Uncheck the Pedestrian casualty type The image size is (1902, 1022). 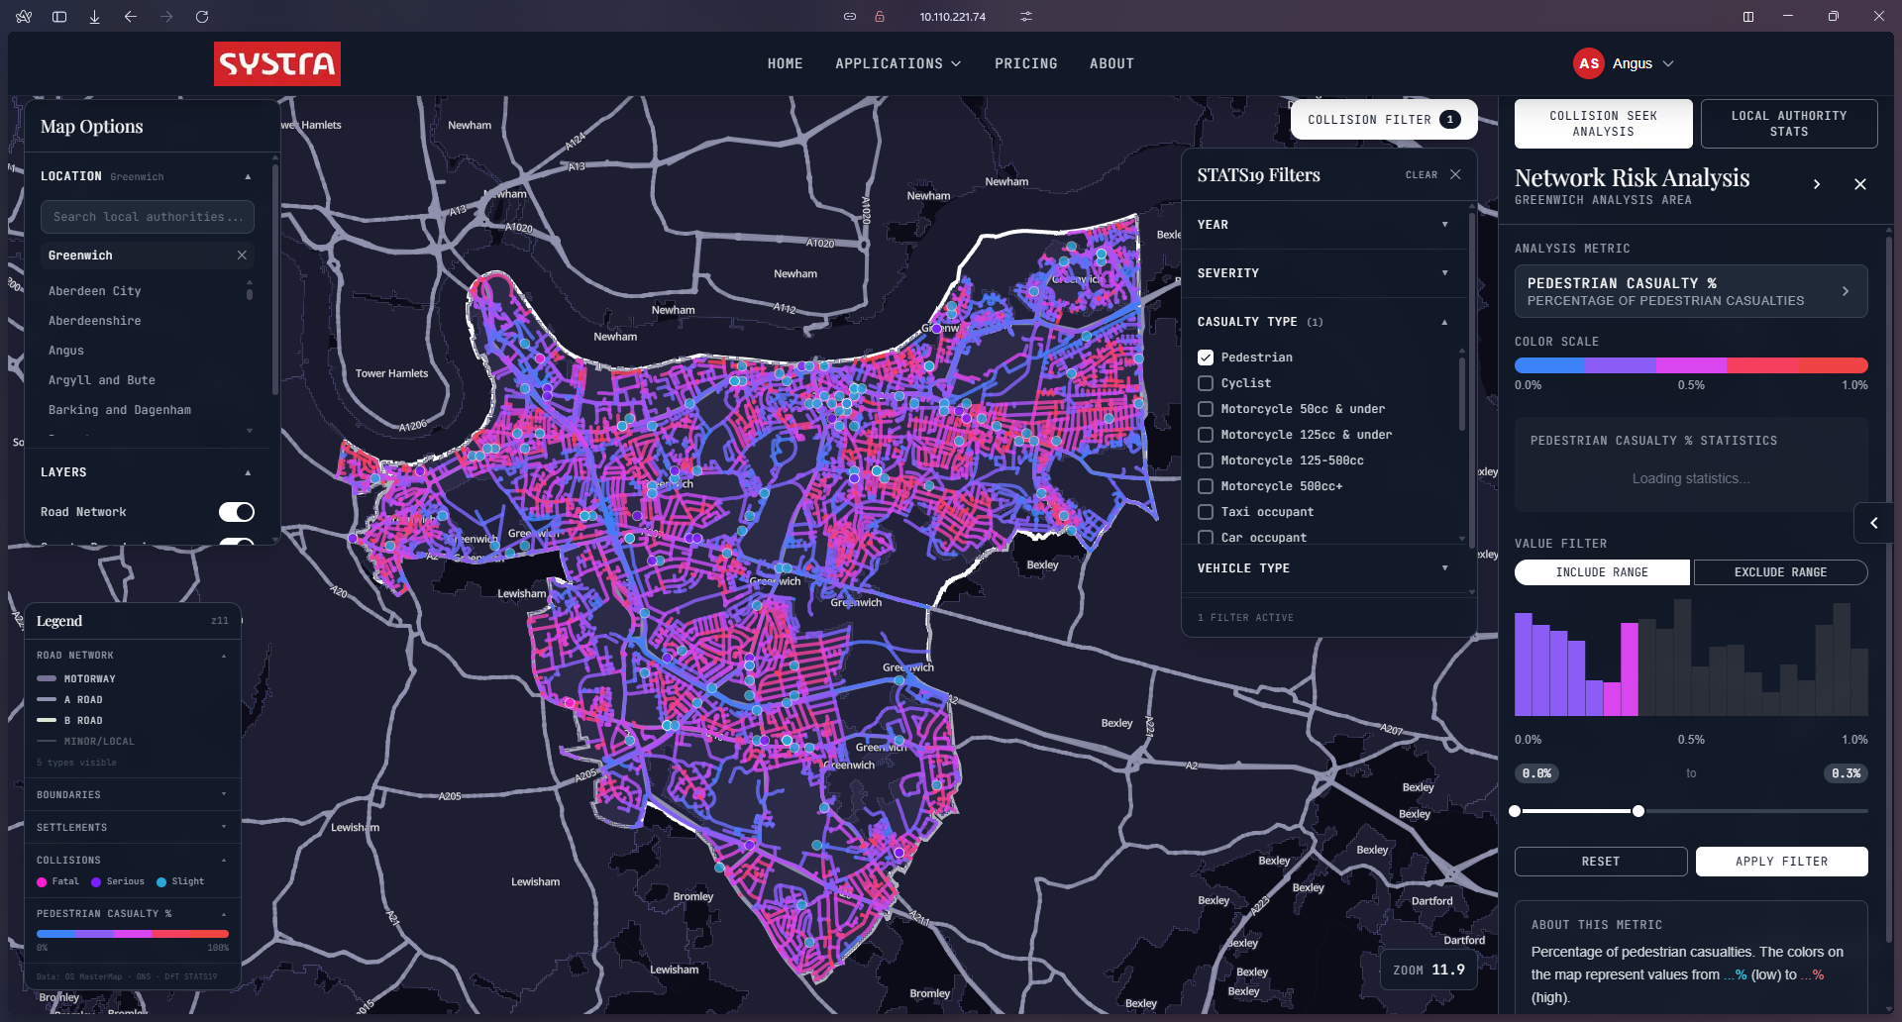1206,358
